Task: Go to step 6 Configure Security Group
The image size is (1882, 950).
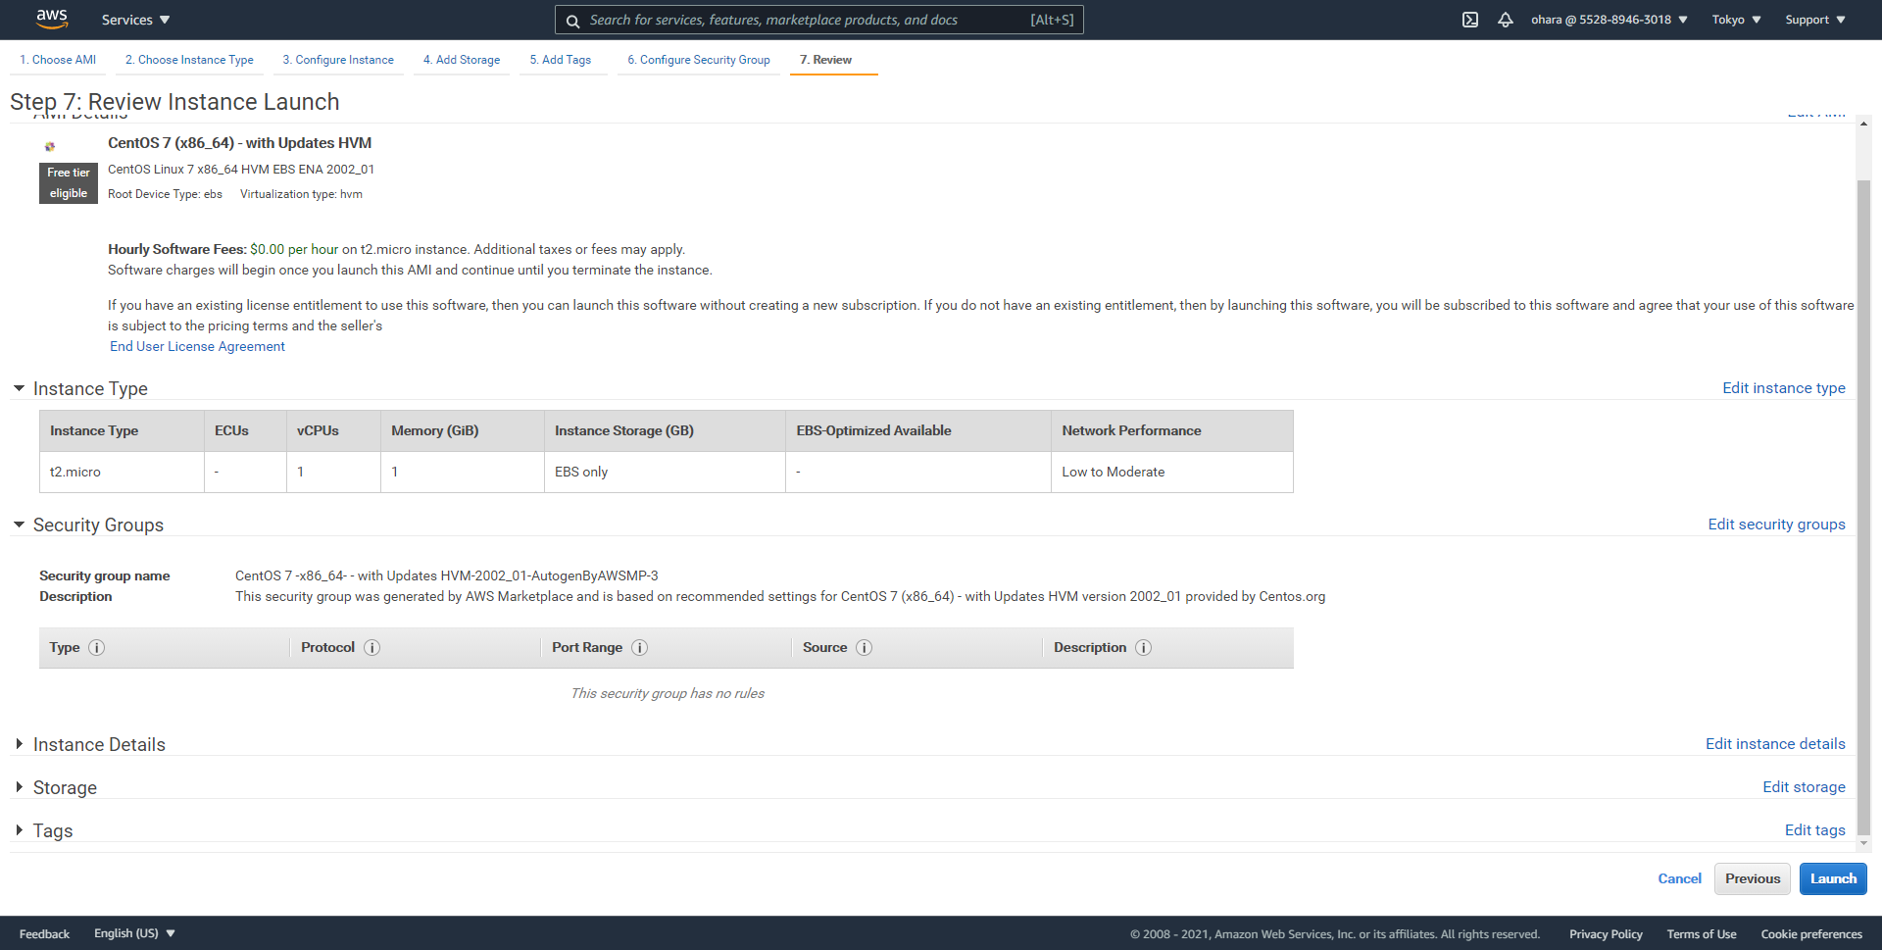Action: (x=699, y=60)
